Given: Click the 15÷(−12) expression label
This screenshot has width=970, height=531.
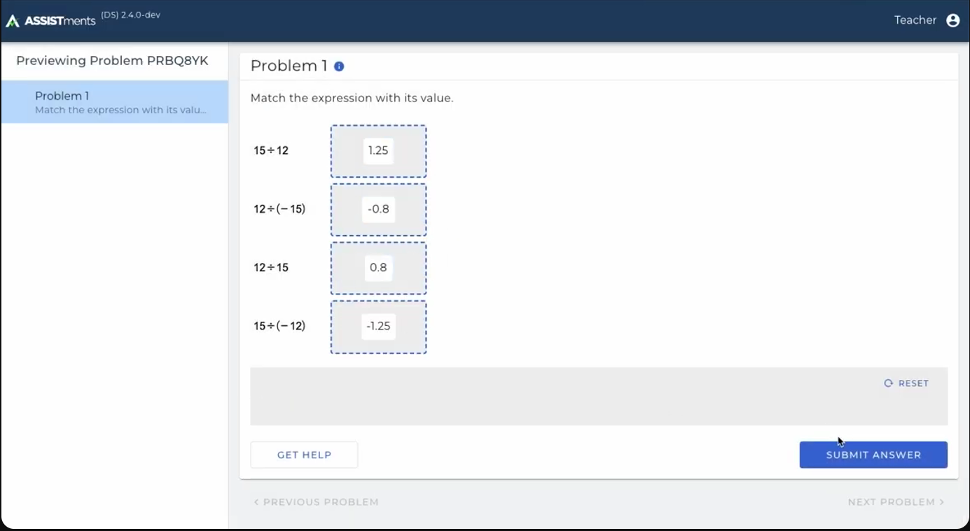Looking at the screenshot, I should point(279,326).
